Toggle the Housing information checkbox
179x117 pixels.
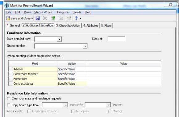pyautogui.click(x=29, y=111)
